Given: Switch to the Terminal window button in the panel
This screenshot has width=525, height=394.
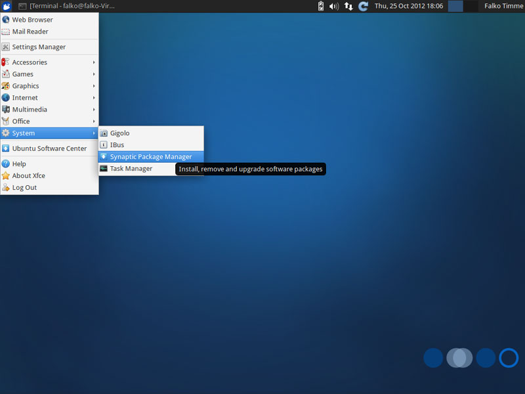Looking at the screenshot, I should pos(67,6).
